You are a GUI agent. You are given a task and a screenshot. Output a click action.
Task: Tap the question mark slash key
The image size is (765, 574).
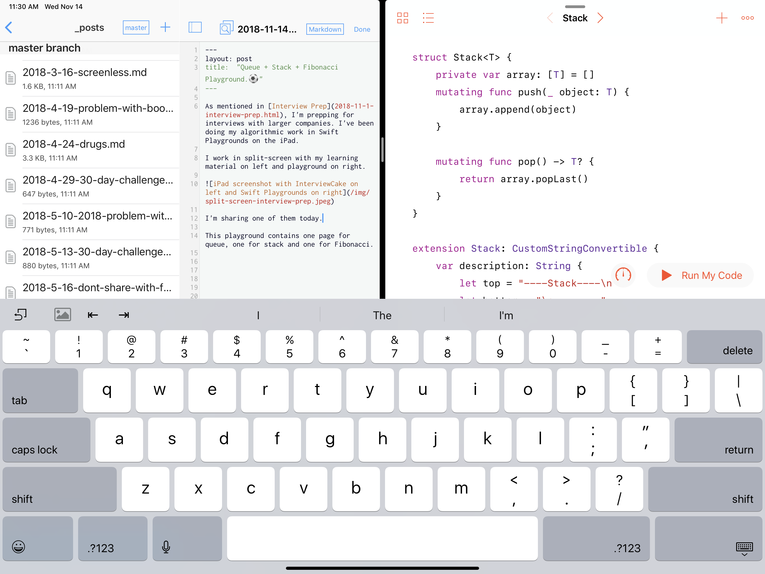tap(619, 489)
